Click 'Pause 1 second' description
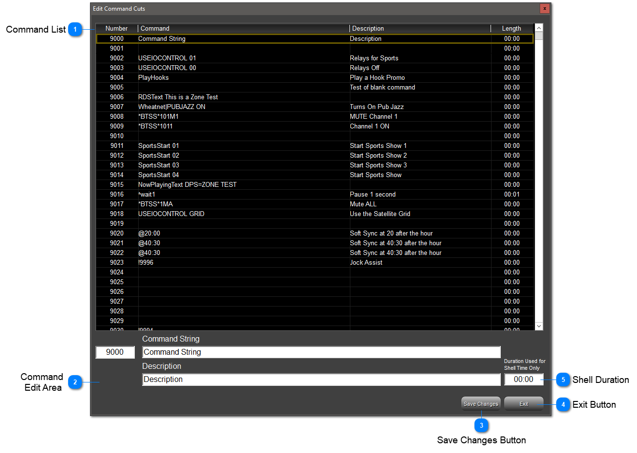The width and height of the screenshot is (637, 453). click(x=373, y=195)
